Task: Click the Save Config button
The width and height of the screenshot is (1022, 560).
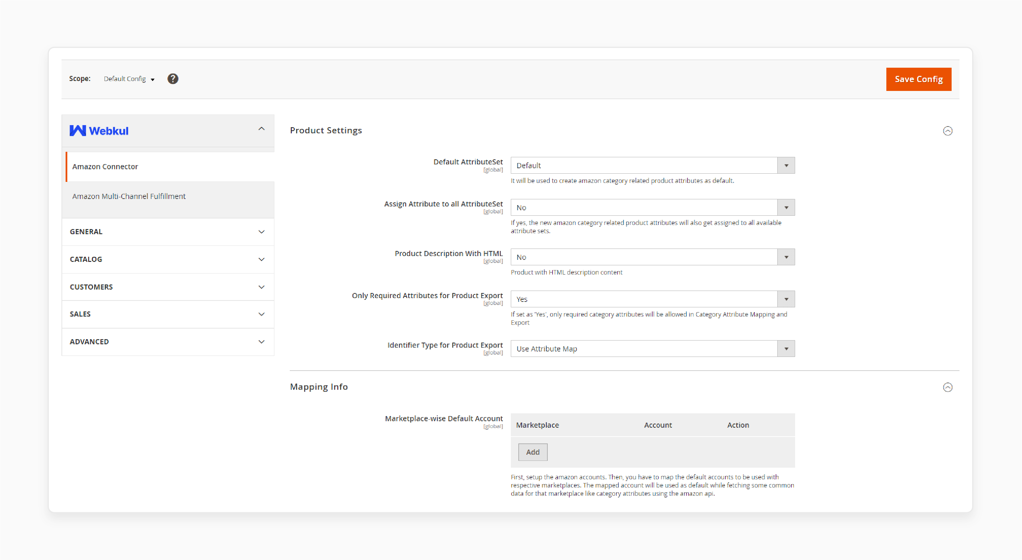Action: [918, 79]
